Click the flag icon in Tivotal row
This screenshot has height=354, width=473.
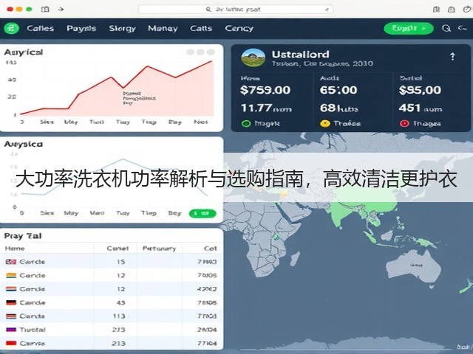point(11,330)
